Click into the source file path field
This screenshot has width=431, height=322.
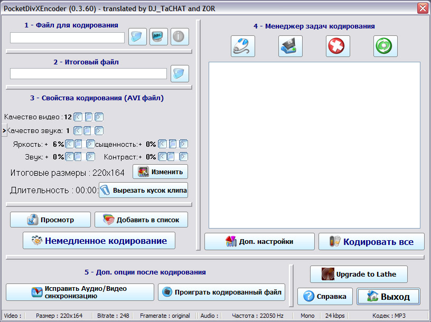(68, 37)
